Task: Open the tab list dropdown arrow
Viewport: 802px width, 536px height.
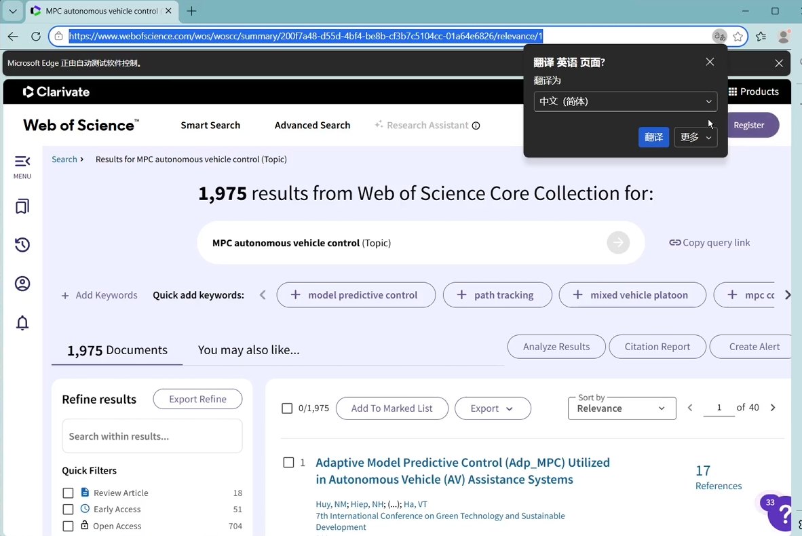Action: pos(13,11)
